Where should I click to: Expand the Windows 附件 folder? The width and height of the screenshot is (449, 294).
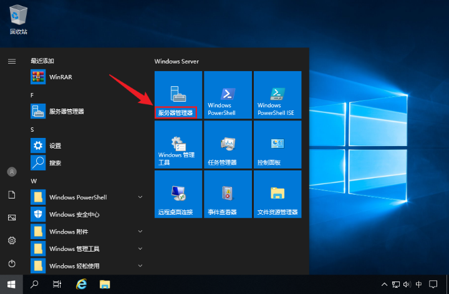87,232
